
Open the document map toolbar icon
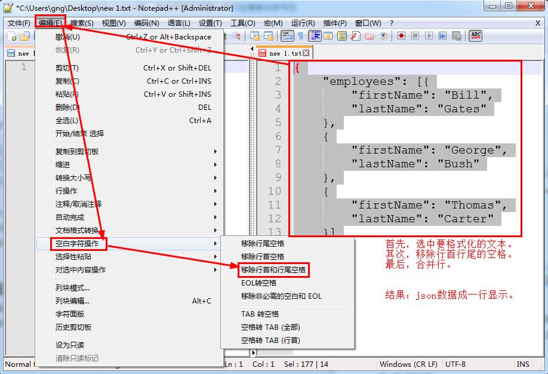tap(341, 36)
